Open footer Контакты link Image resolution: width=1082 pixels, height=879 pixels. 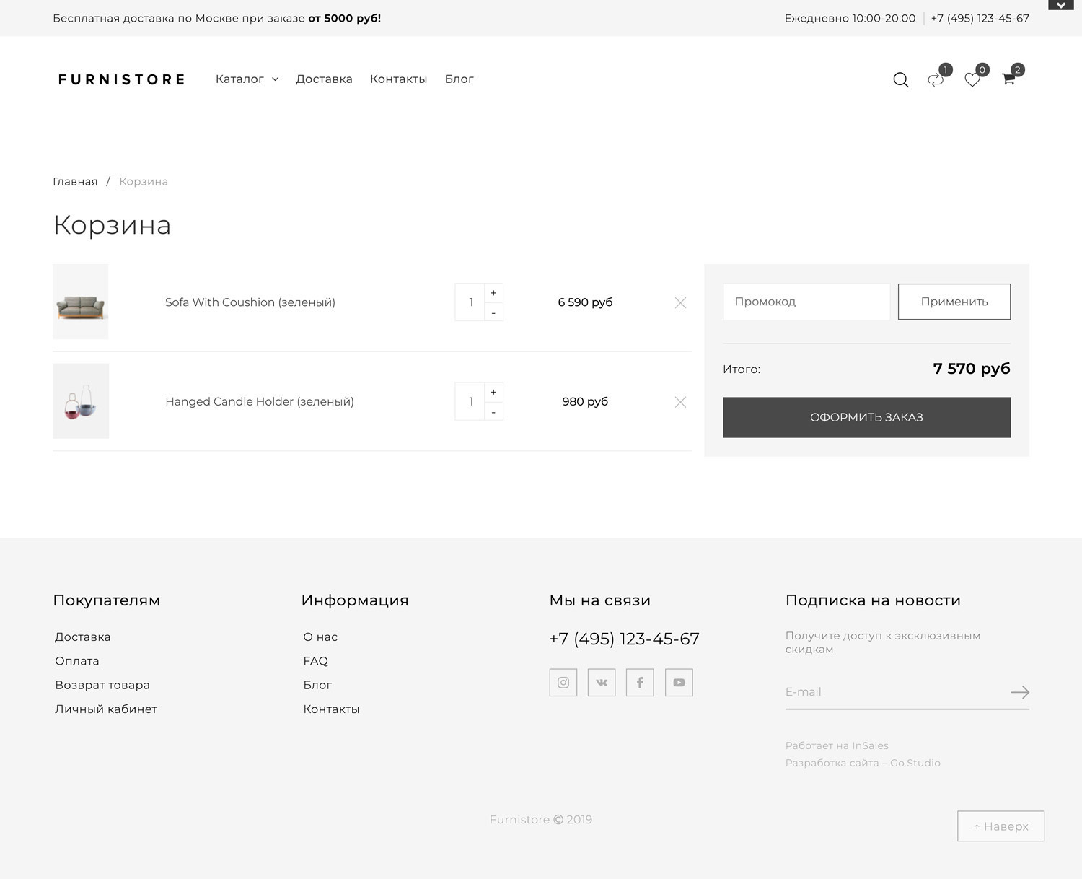(x=331, y=709)
